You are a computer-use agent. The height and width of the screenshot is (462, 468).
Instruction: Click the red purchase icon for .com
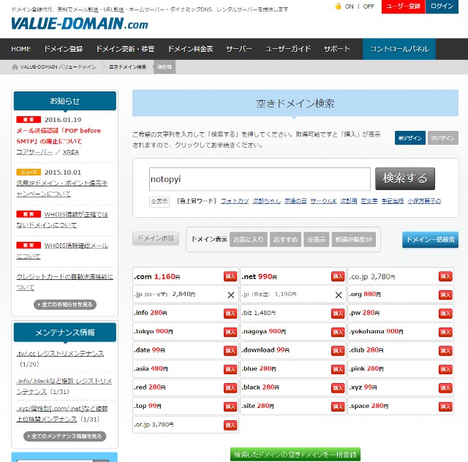tap(230, 276)
